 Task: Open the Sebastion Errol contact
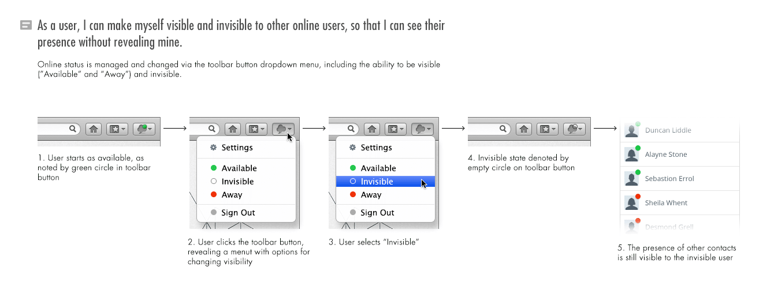click(670, 179)
